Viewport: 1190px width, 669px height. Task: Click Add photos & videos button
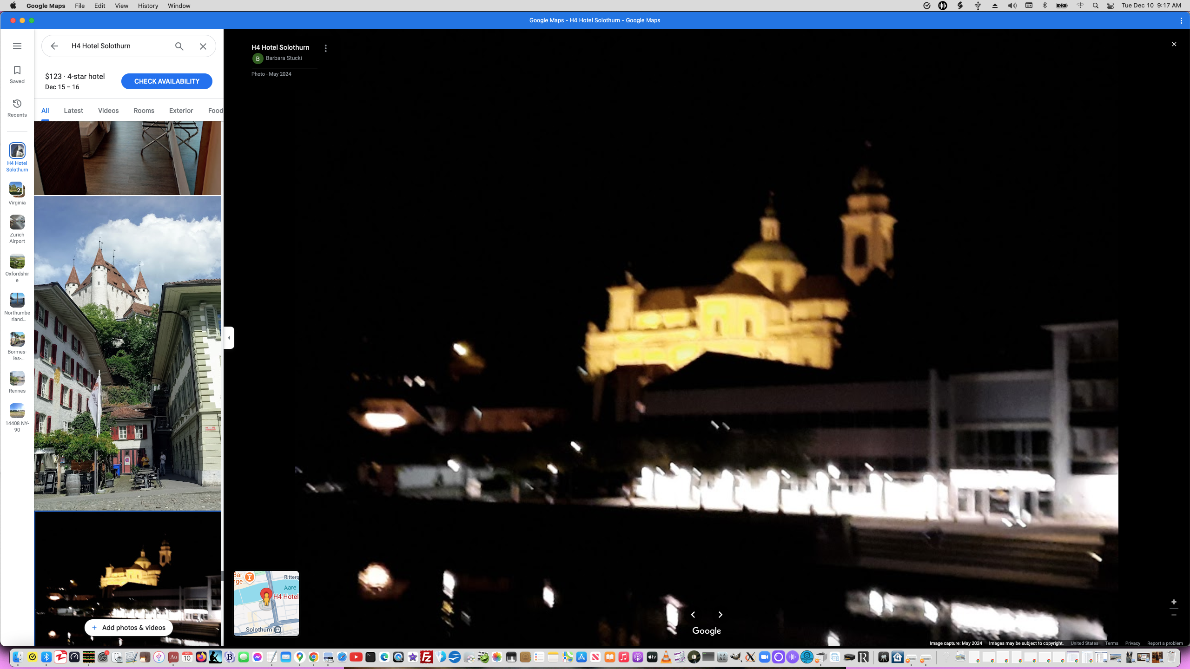point(129,628)
